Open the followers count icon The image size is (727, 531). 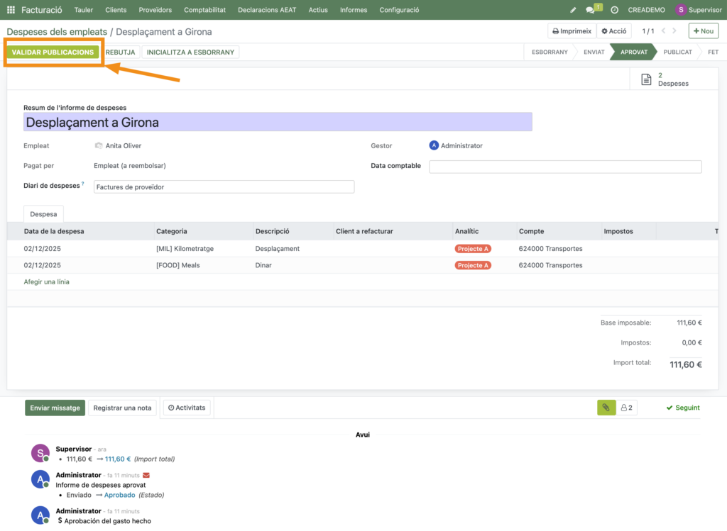point(627,408)
